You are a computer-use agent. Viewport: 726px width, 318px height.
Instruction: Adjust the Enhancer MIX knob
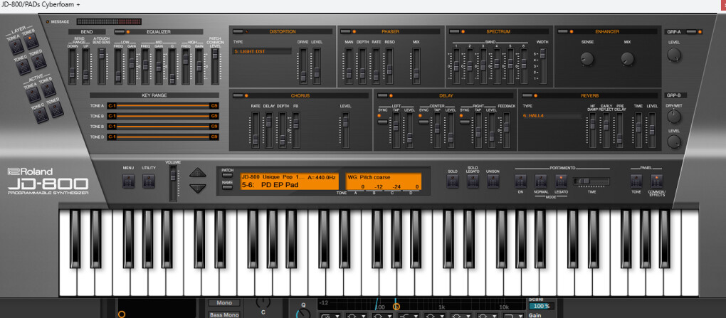click(x=627, y=58)
